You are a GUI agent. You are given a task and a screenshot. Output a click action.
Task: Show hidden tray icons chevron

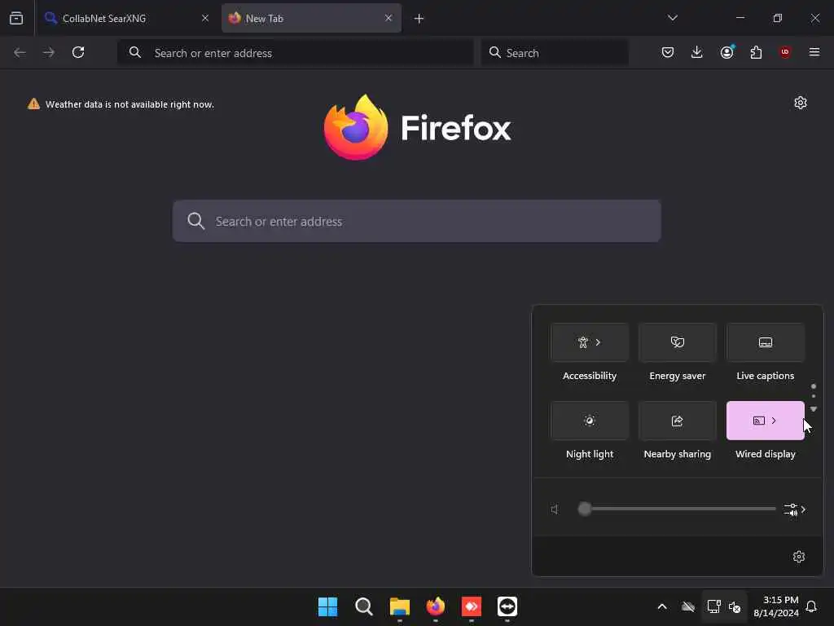tap(662, 606)
